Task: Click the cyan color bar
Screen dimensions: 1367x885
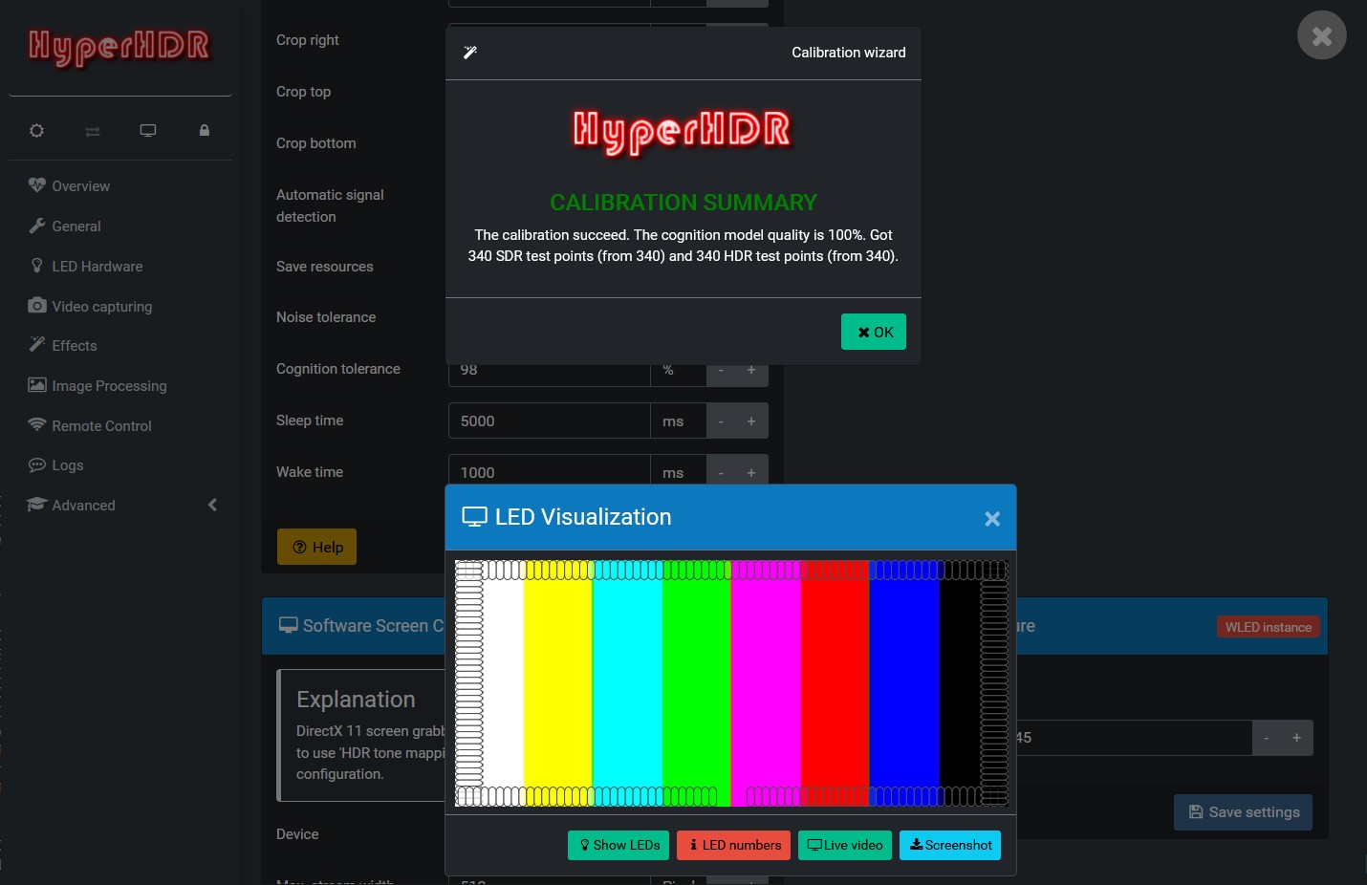Action: pos(627,683)
